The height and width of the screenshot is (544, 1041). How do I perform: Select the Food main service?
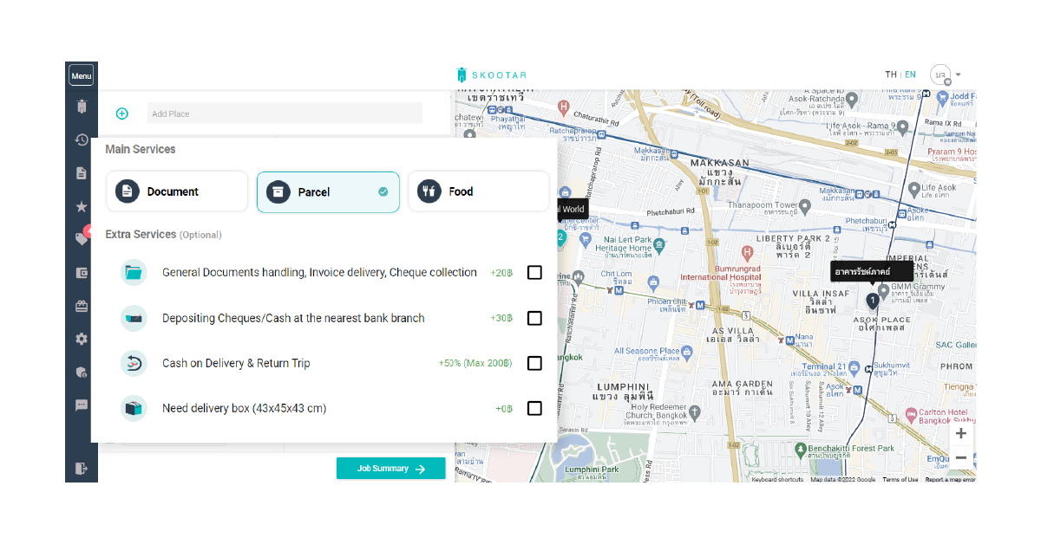[478, 191]
